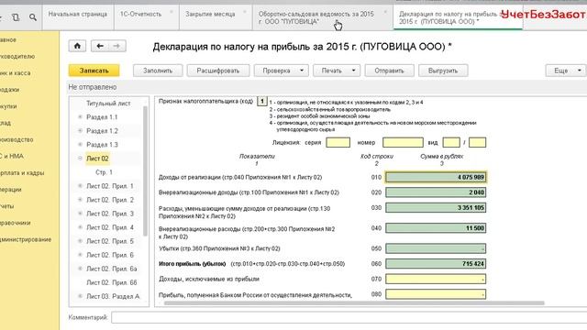Open Банк и касса sidebar section
The height and width of the screenshot is (330, 587).
pos(15,73)
